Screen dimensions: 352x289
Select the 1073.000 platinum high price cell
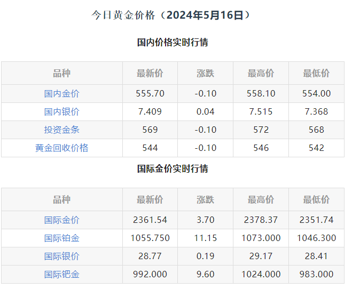click(261, 238)
